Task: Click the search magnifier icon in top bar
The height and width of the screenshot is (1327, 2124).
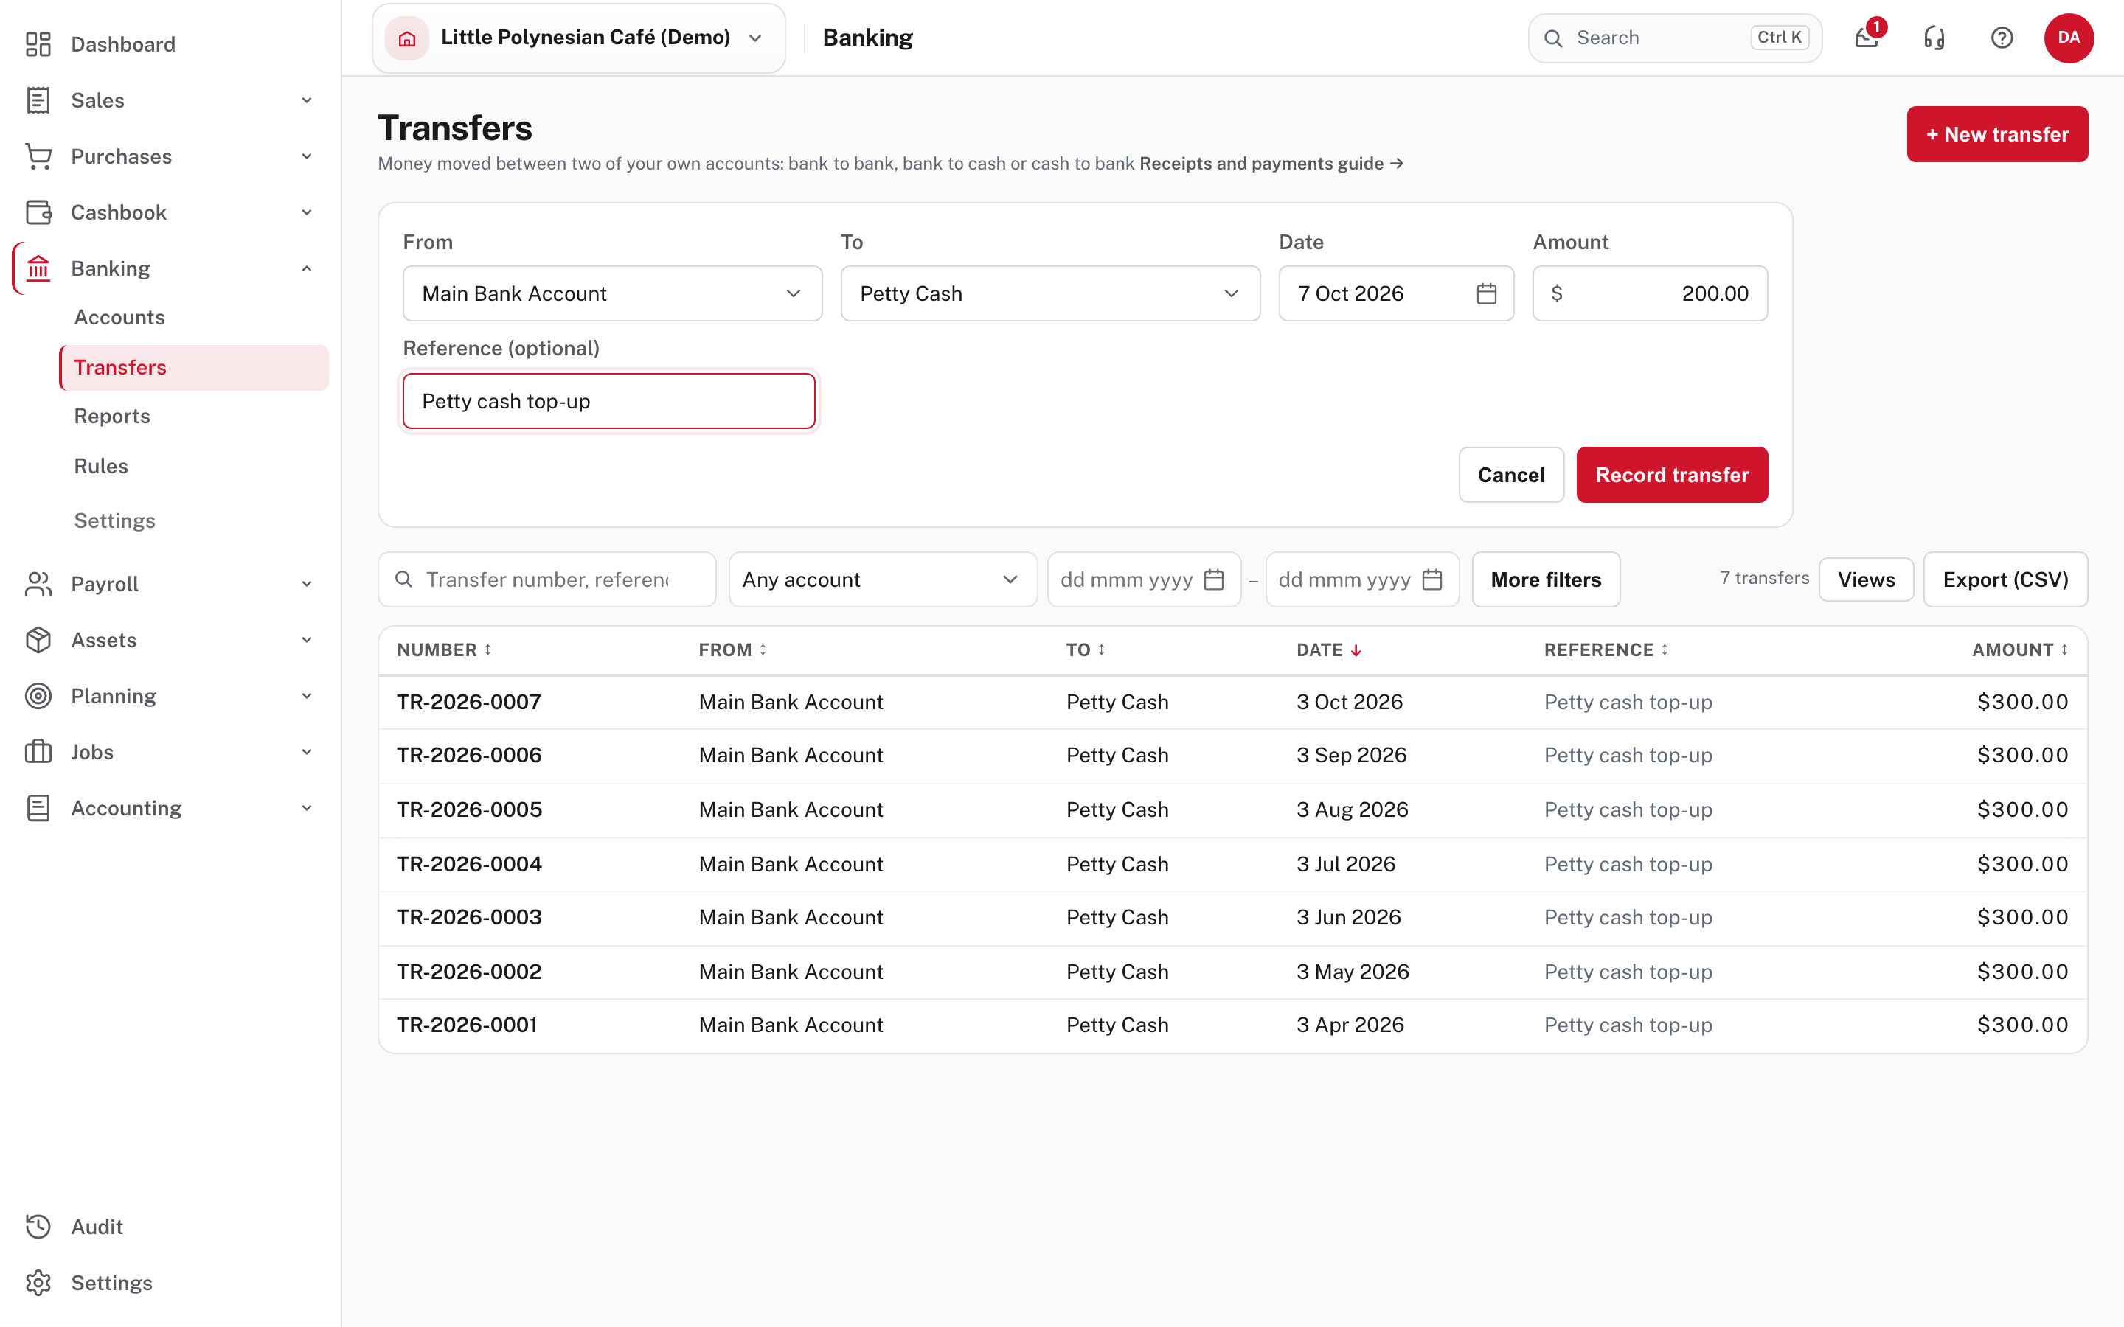Action: (1553, 38)
